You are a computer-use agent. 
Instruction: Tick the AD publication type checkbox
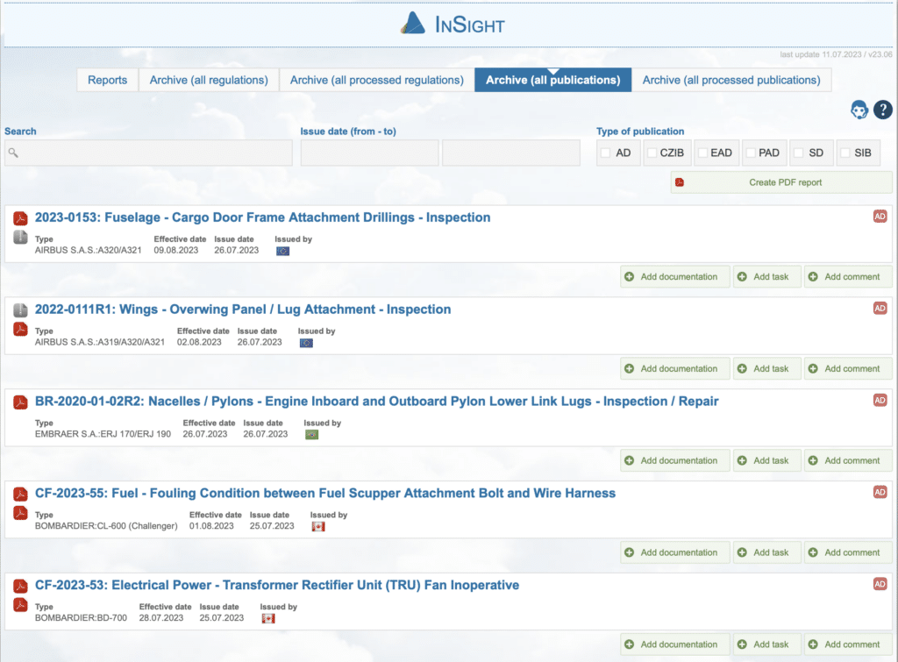pos(605,153)
